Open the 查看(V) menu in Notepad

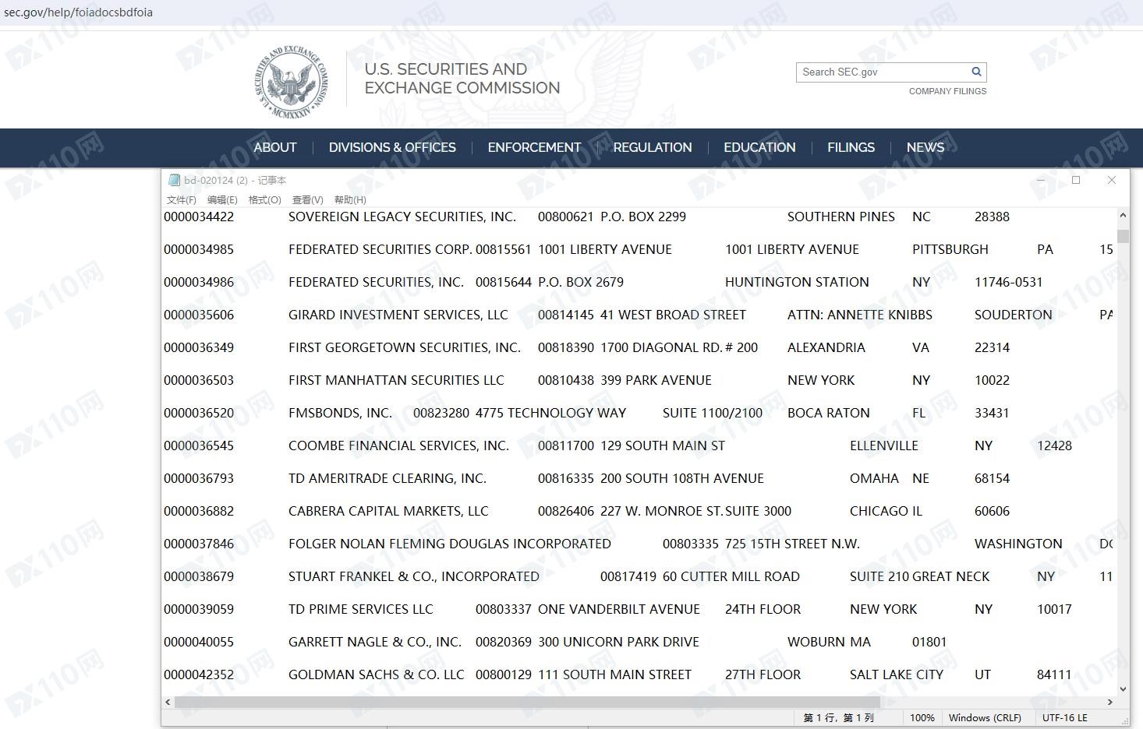(x=308, y=200)
